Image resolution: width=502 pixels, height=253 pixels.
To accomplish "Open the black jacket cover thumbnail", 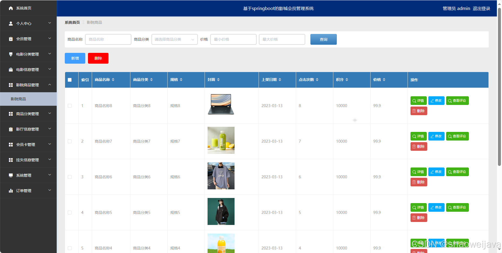I will (x=221, y=211).
